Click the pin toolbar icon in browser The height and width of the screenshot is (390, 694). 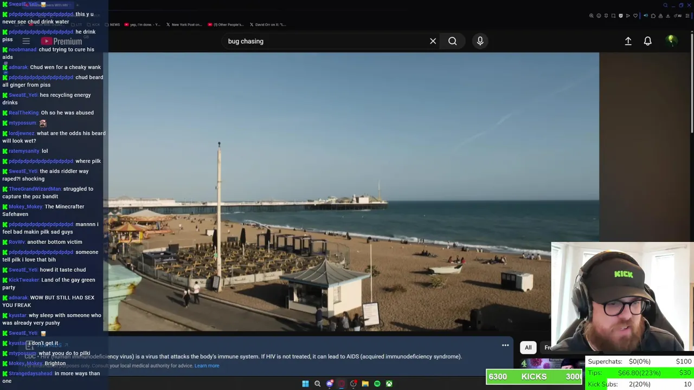pos(606,16)
